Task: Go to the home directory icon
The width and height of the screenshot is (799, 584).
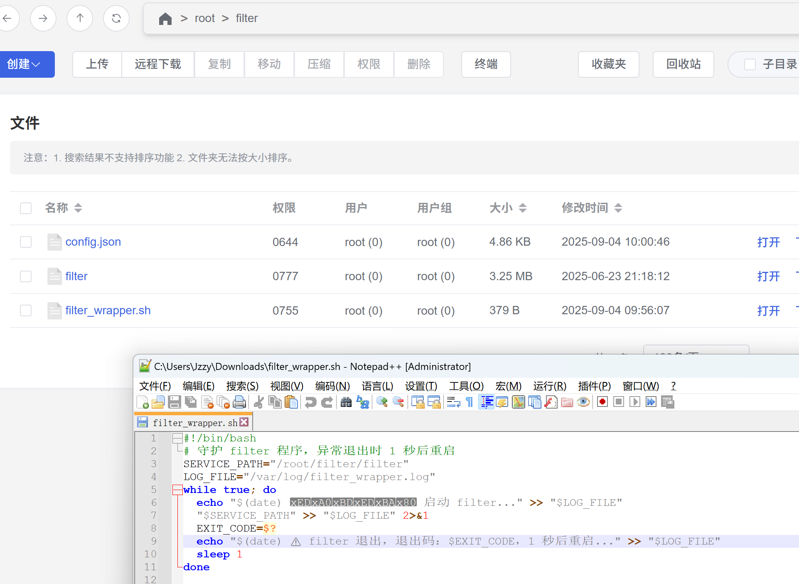Action: (x=165, y=18)
